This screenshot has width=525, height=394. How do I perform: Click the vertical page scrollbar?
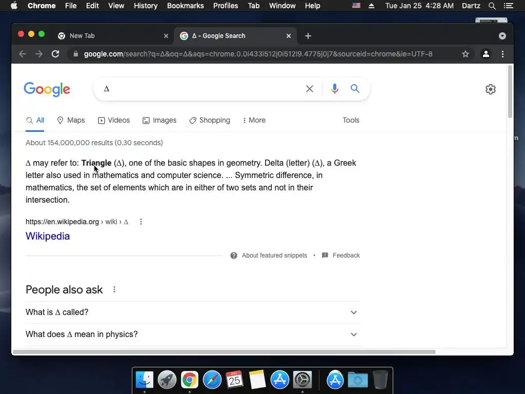(510, 92)
